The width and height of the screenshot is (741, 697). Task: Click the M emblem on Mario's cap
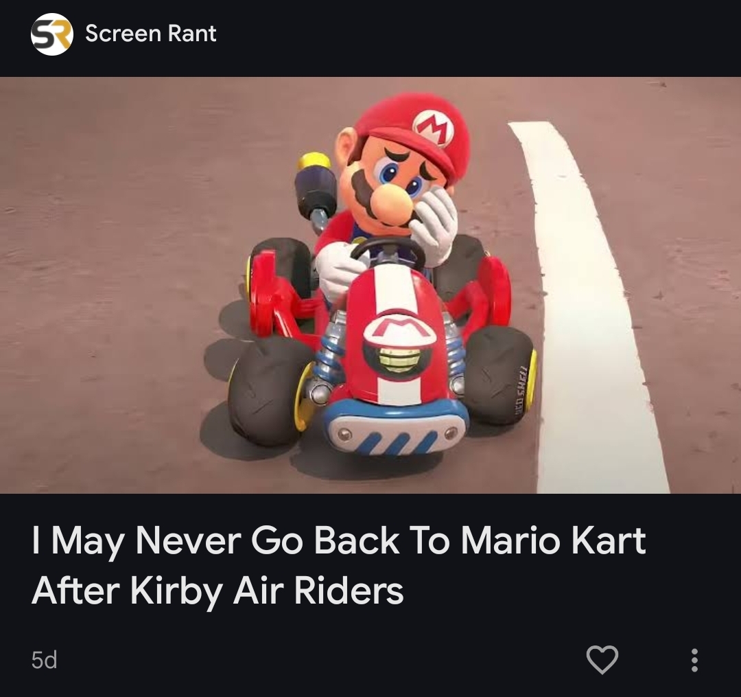tap(434, 128)
